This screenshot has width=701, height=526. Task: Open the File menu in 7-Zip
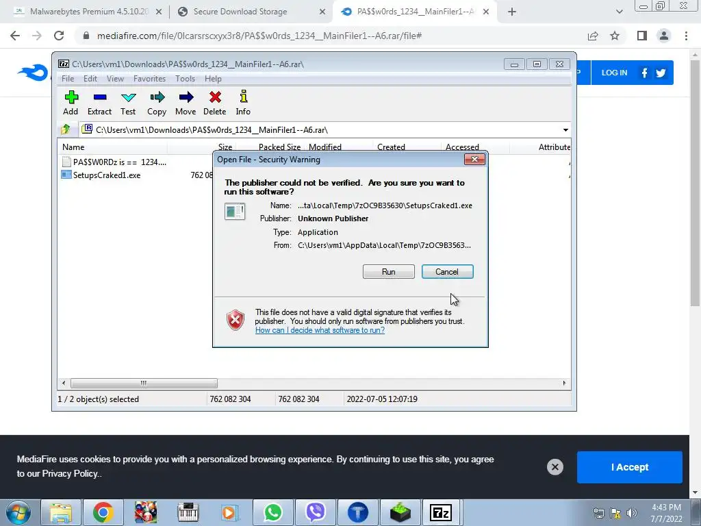68,79
